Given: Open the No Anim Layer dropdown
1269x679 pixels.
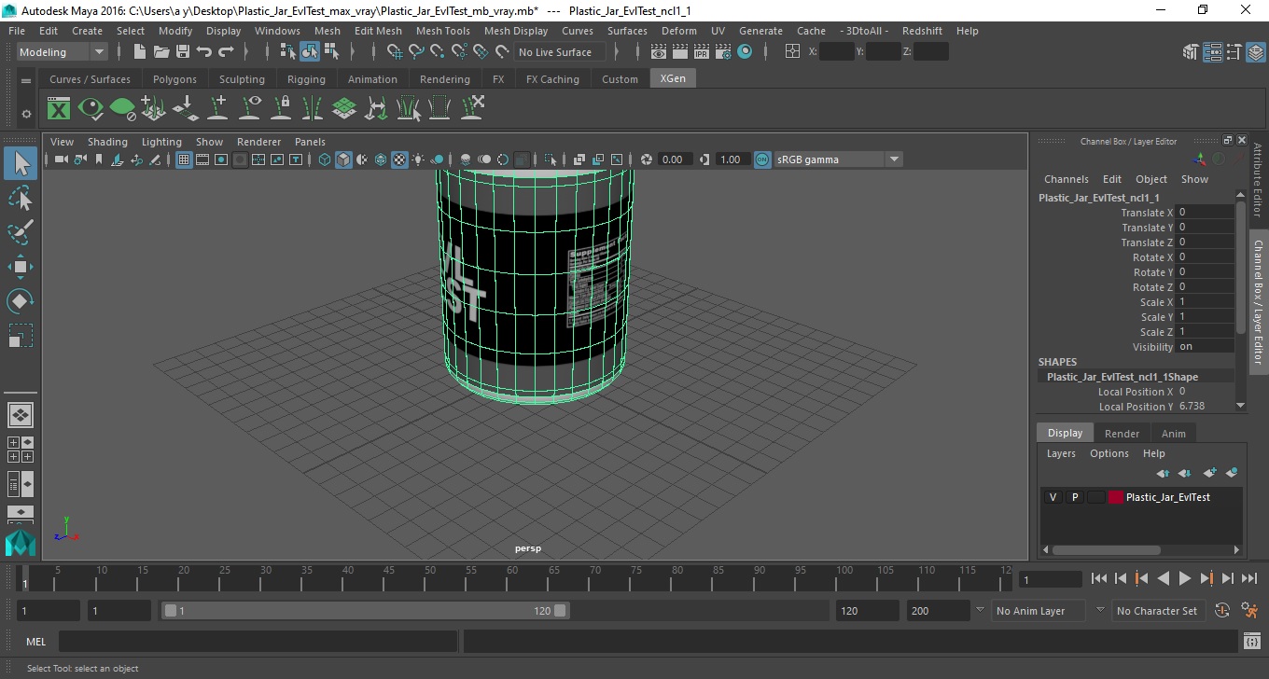Looking at the screenshot, I should pyautogui.click(x=1039, y=611).
